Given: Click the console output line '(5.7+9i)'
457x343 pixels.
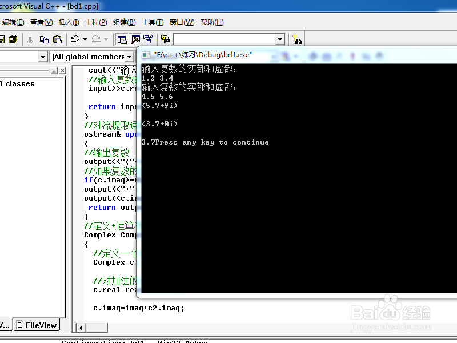Looking at the screenshot, I should (x=159, y=106).
